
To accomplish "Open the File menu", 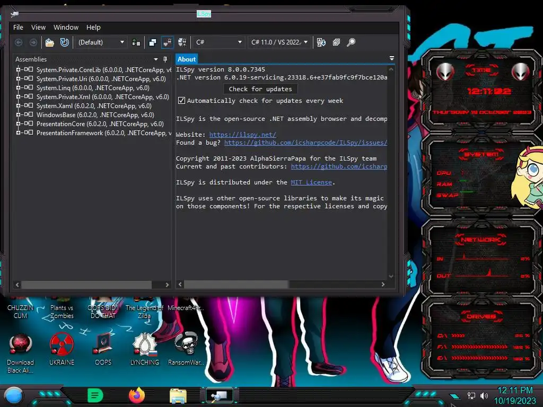I will tap(18, 28).
